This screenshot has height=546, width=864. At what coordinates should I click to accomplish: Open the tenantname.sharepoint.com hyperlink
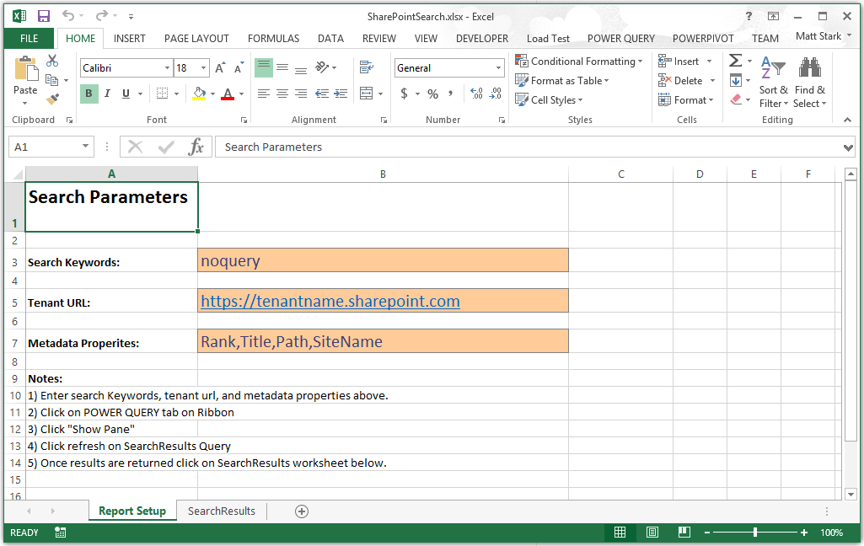(x=330, y=302)
